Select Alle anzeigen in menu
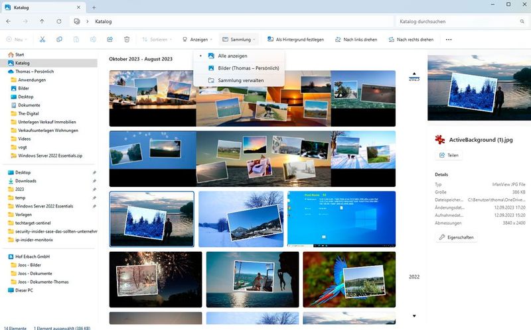 (x=239, y=56)
